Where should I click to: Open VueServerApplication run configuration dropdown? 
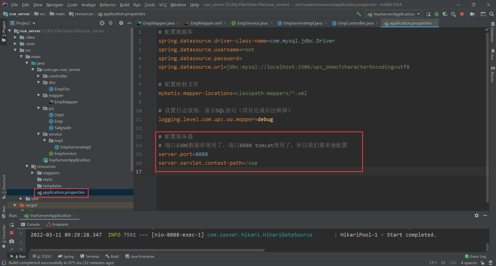click(x=393, y=14)
